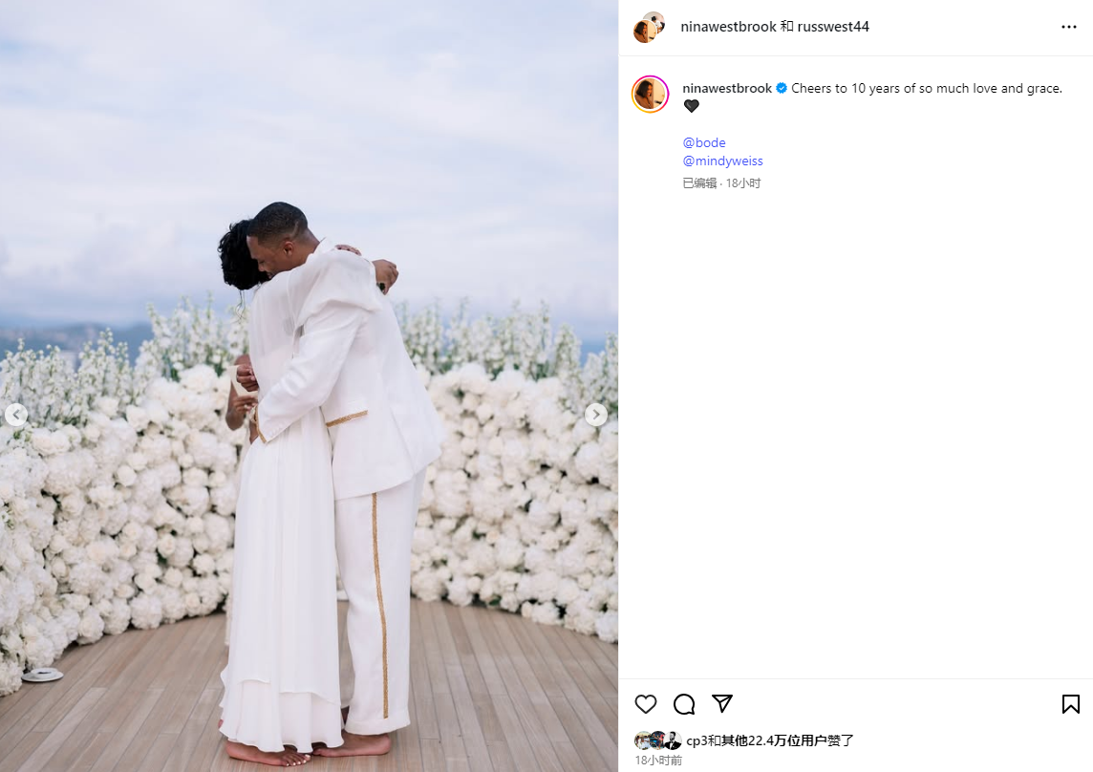
Task: Click the wedding couple photo
Action: [x=309, y=386]
